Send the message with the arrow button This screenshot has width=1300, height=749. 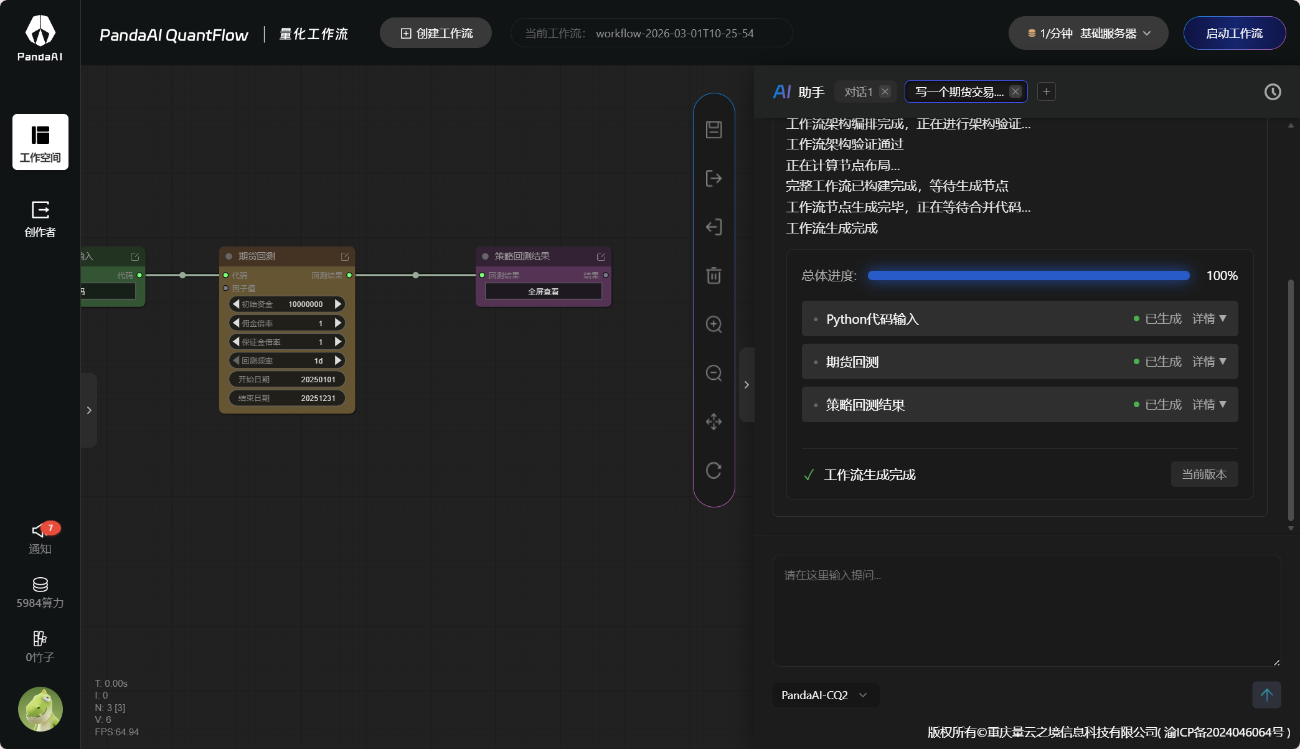(1266, 695)
